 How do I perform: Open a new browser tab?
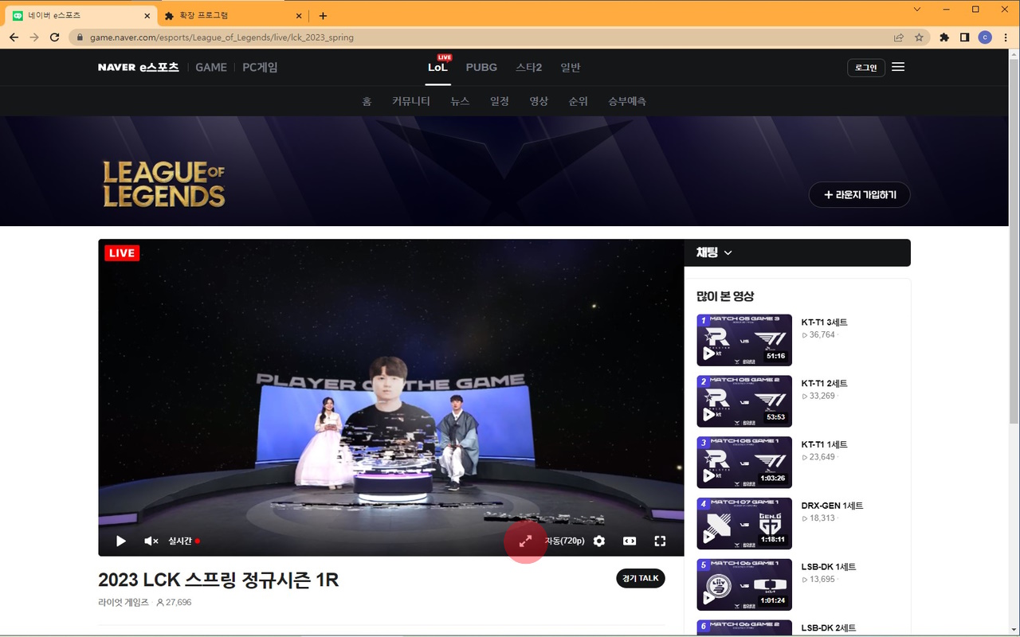[x=323, y=16]
